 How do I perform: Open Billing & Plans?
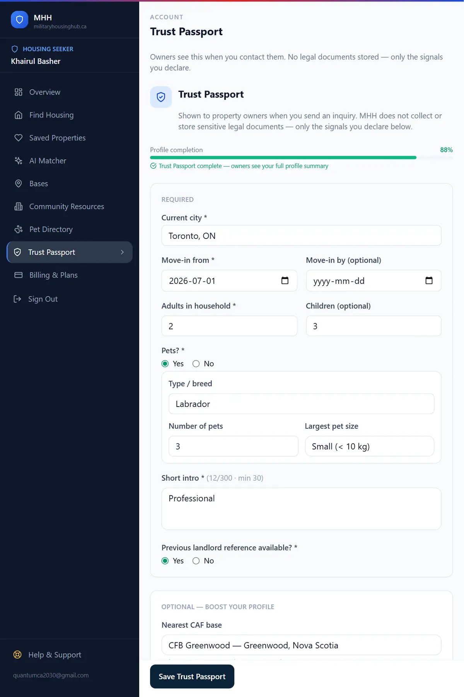pyautogui.click(x=70, y=275)
